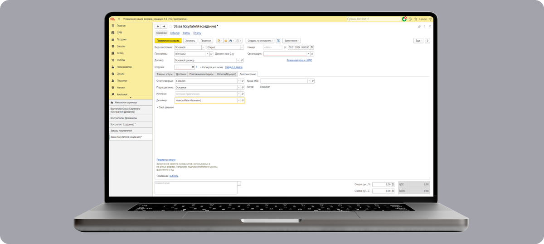
Task: Switch to Заказы покупателей window
Action: coord(131,131)
